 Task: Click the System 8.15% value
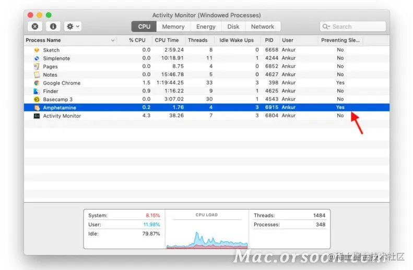coord(153,215)
